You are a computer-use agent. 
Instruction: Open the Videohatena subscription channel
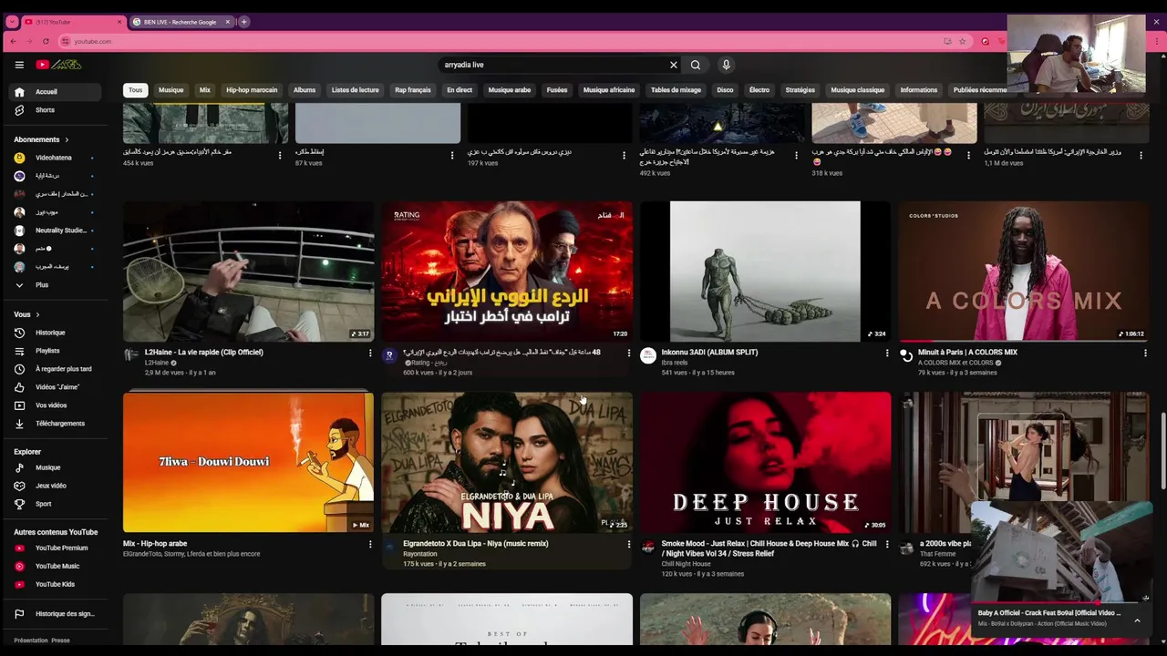[x=57, y=158]
